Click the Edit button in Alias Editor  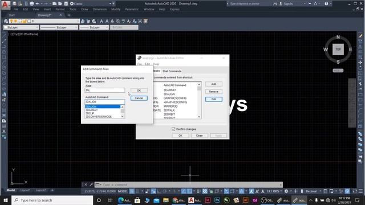214,99
